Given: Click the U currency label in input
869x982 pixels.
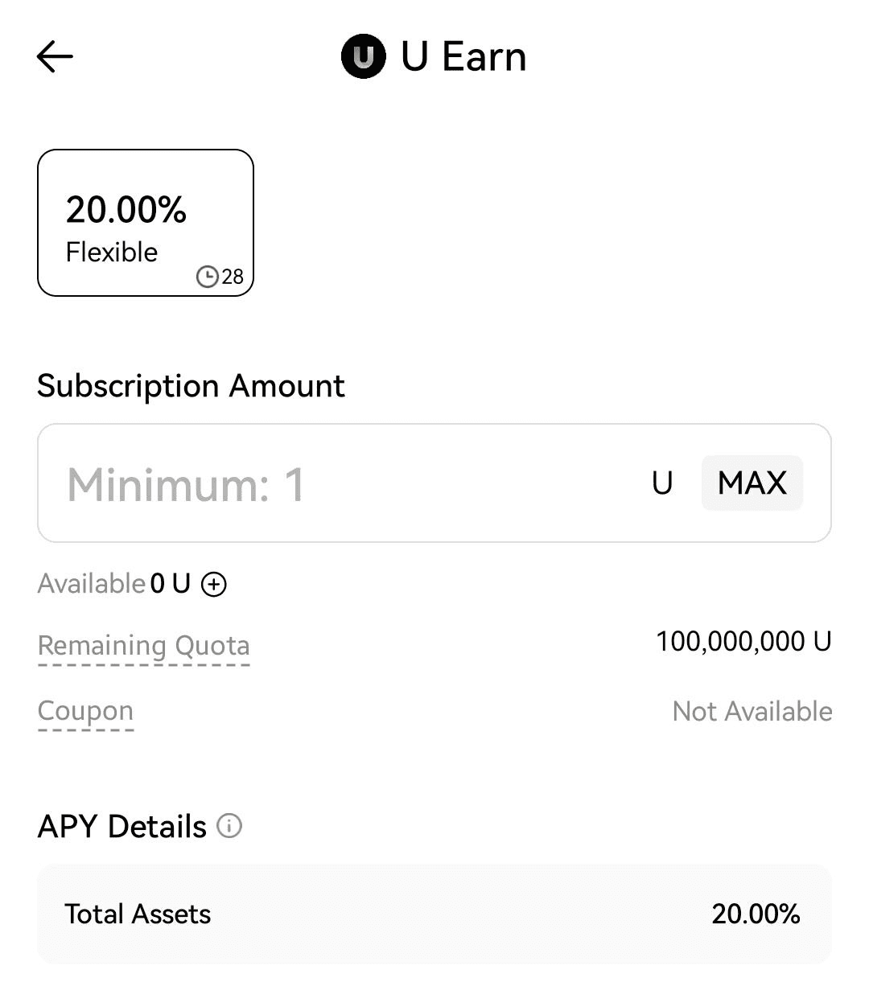Looking at the screenshot, I should [661, 483].
